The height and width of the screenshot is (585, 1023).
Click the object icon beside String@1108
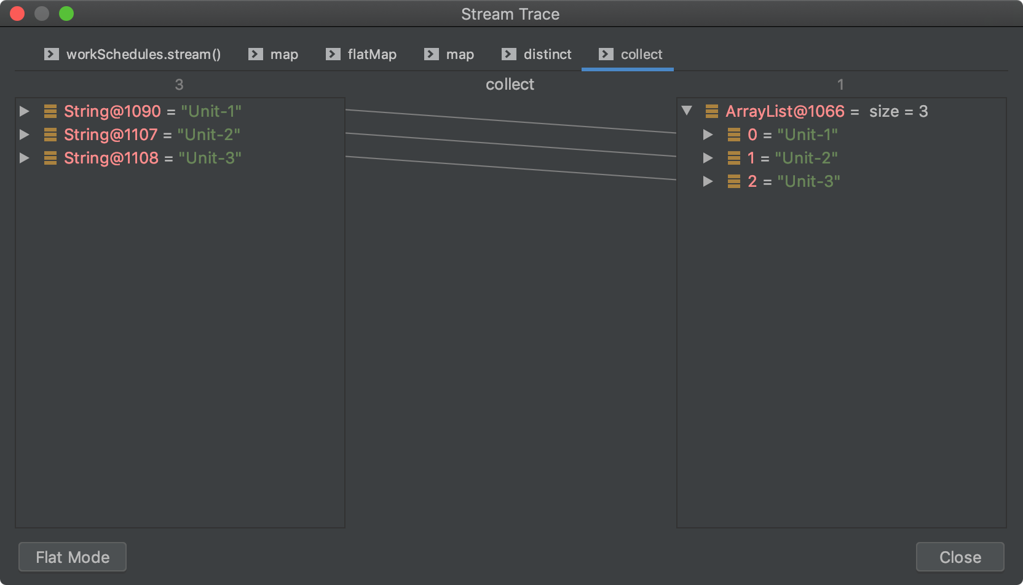pos(50,158)
